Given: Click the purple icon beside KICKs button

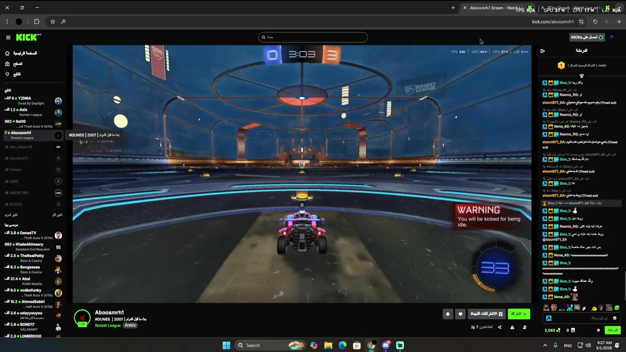Looking at the screenshot, I should (x=611, y=37).
